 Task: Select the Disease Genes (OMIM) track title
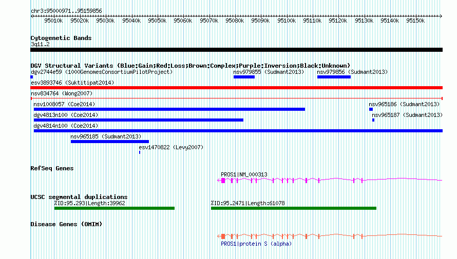click(66, 224)
